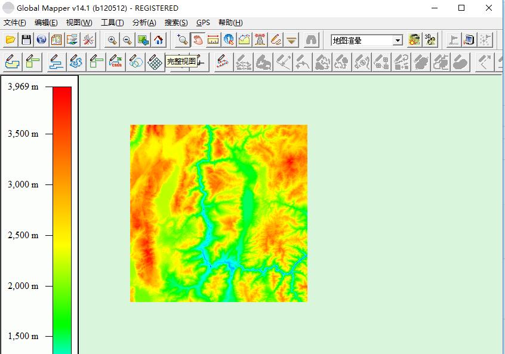Select the freehand trace line tool
The height and width of the screenshot is (354, 505).
pos(76,62)
